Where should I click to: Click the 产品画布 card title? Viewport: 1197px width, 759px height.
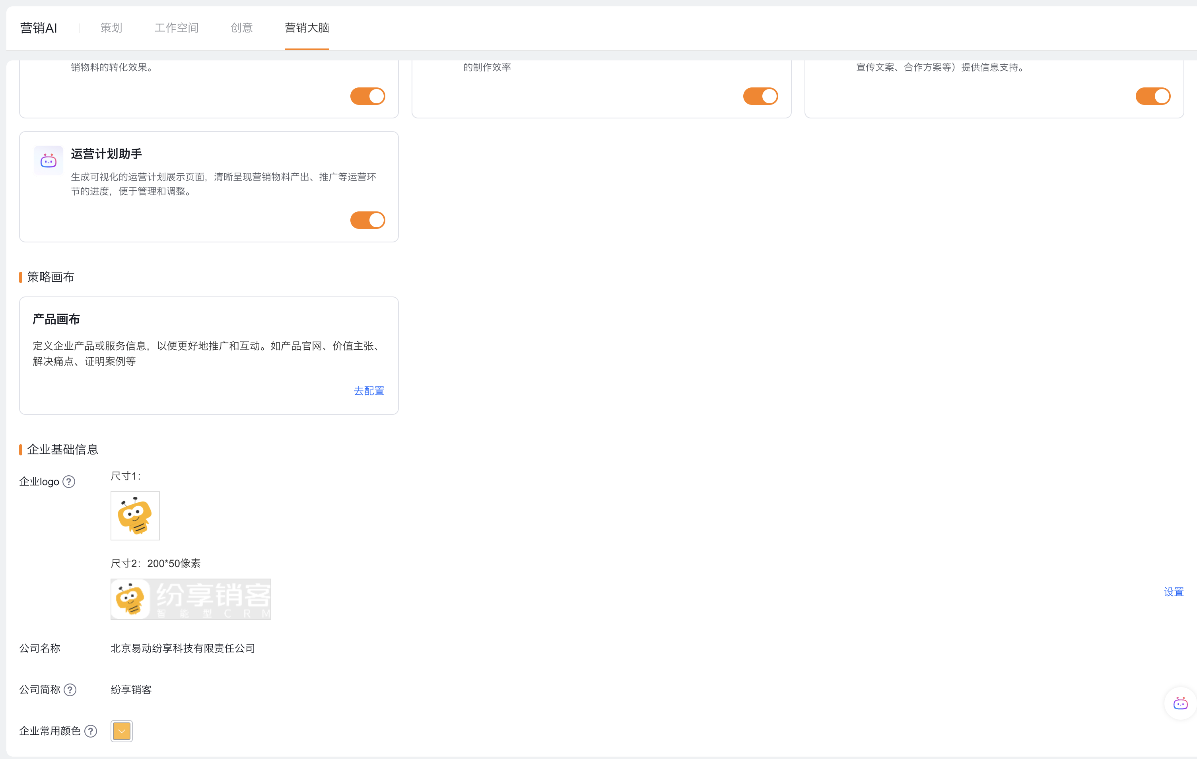tap(56, 319)
